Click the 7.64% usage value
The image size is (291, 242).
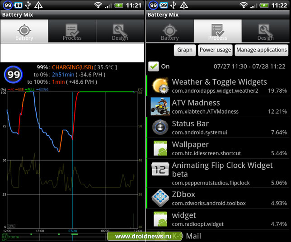(x=279, y=132)
